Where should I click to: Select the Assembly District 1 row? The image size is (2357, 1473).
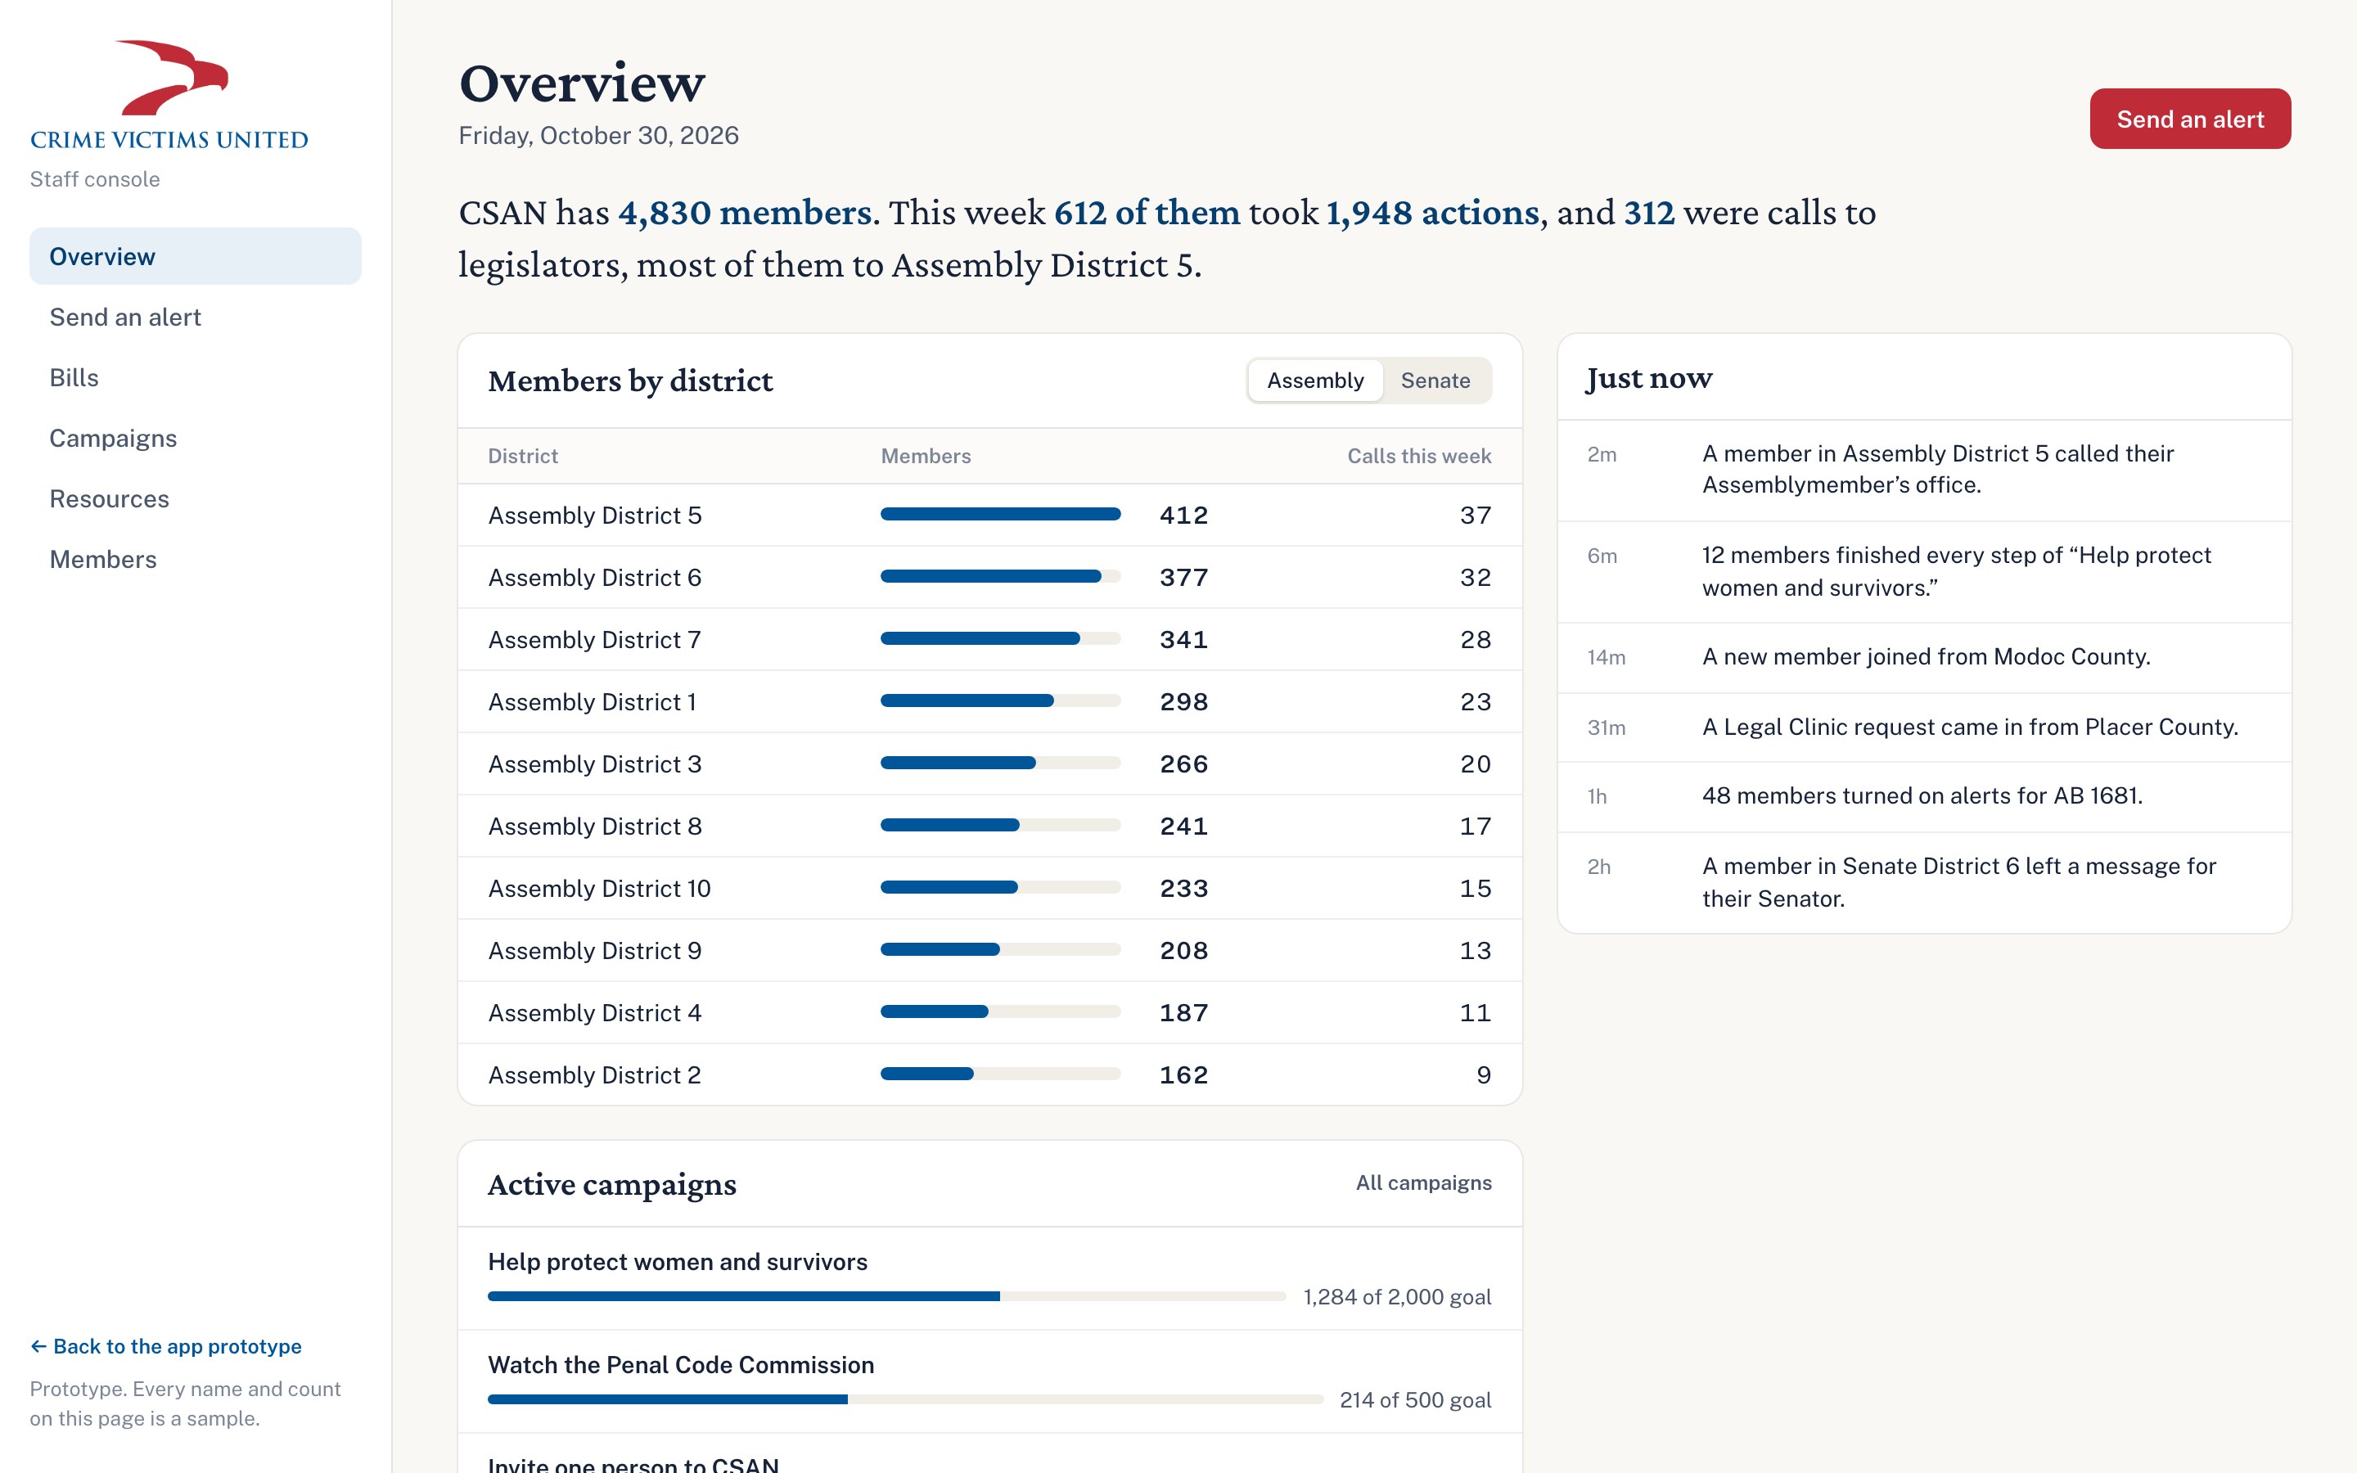989,702
